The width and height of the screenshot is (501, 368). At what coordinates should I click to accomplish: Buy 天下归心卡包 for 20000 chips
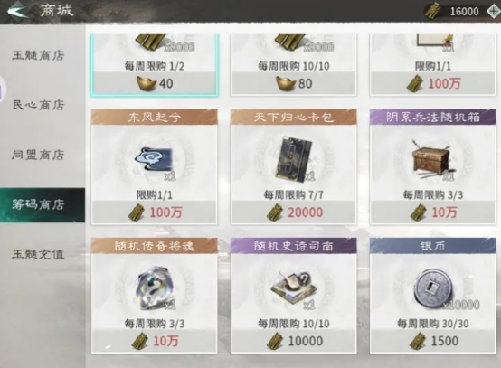(294, 212)
